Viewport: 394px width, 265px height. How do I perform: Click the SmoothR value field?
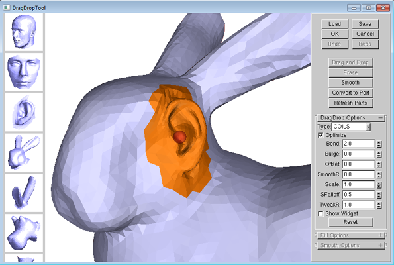coord(358,174)
